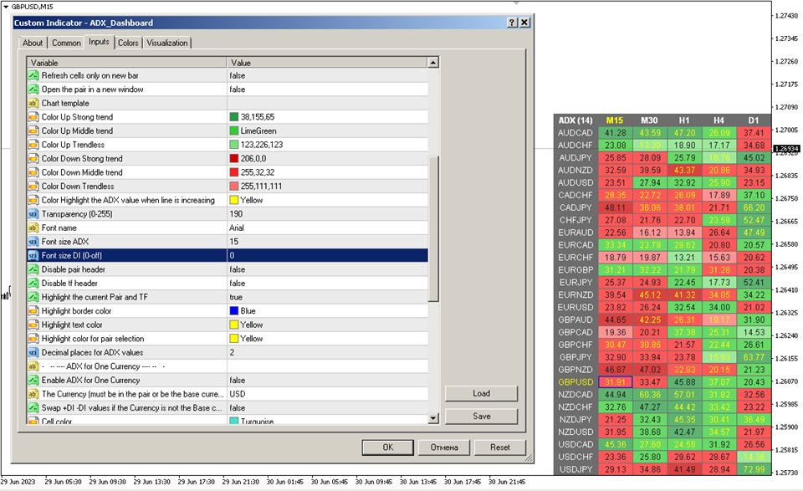This screenshot has height=491, width=803.
Task: Switch to the Colors tab
Action: pos(127,43)
